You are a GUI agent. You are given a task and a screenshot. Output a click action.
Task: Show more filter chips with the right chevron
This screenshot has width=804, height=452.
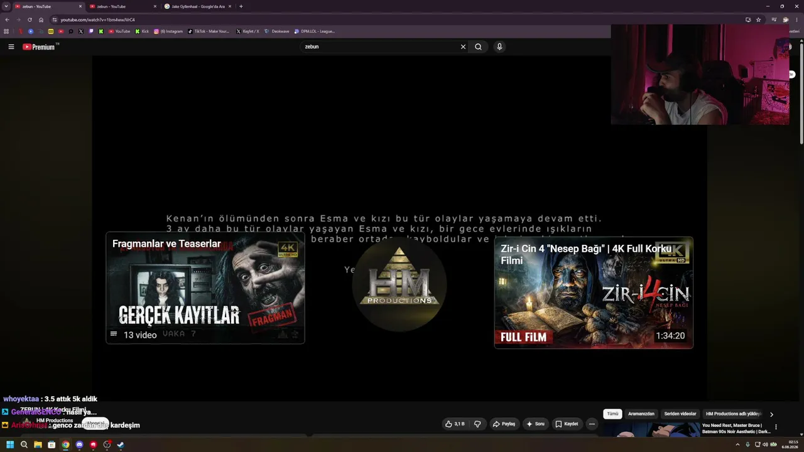[x=771, y=414]
